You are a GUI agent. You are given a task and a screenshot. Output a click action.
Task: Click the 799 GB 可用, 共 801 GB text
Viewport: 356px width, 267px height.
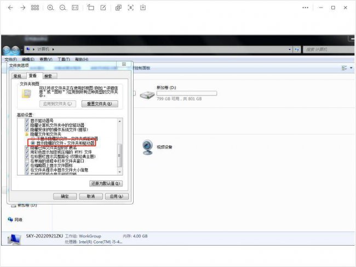tap(179, 99)
